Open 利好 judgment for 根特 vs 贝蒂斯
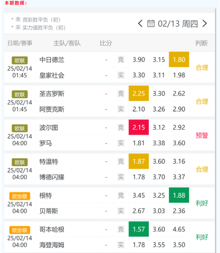Image resolution: width=220 pixels, height=253 pixels. [x=202, y=203]
